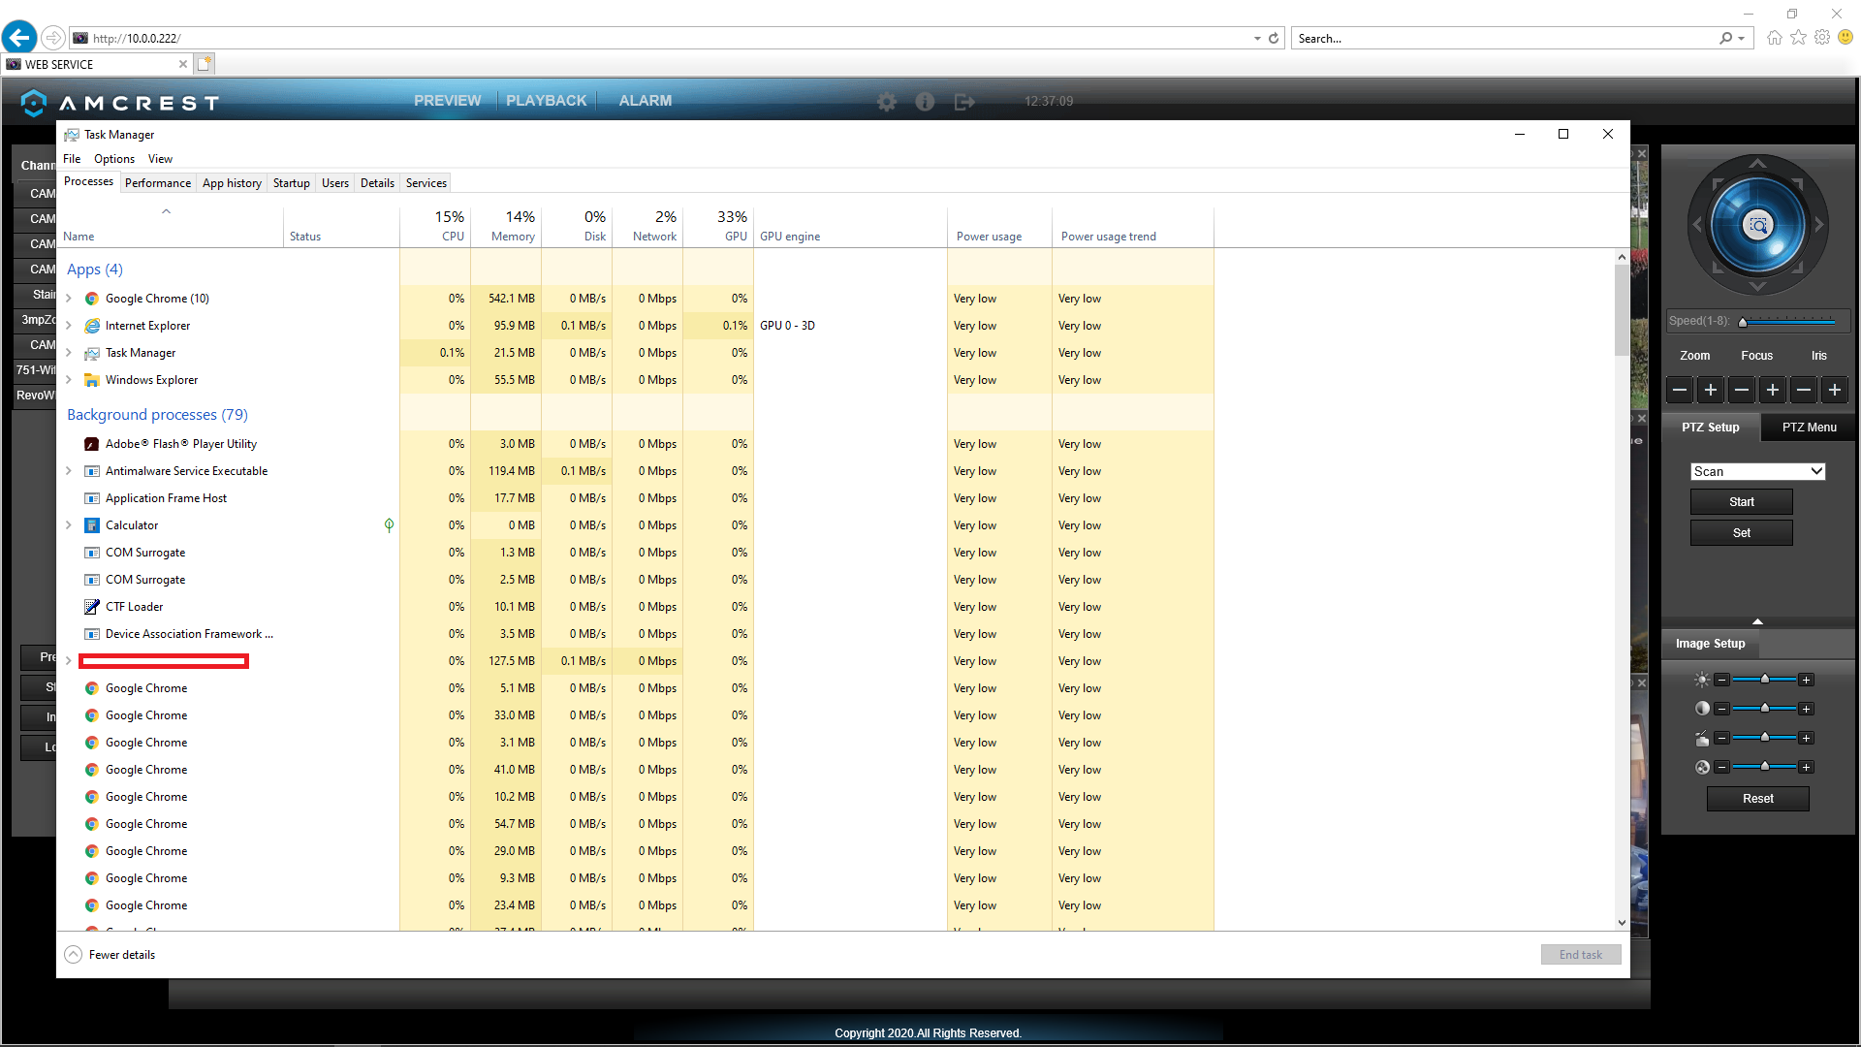Click the Internet Explorer back arrow button
1861x1047 pixels.
(19, 38)
